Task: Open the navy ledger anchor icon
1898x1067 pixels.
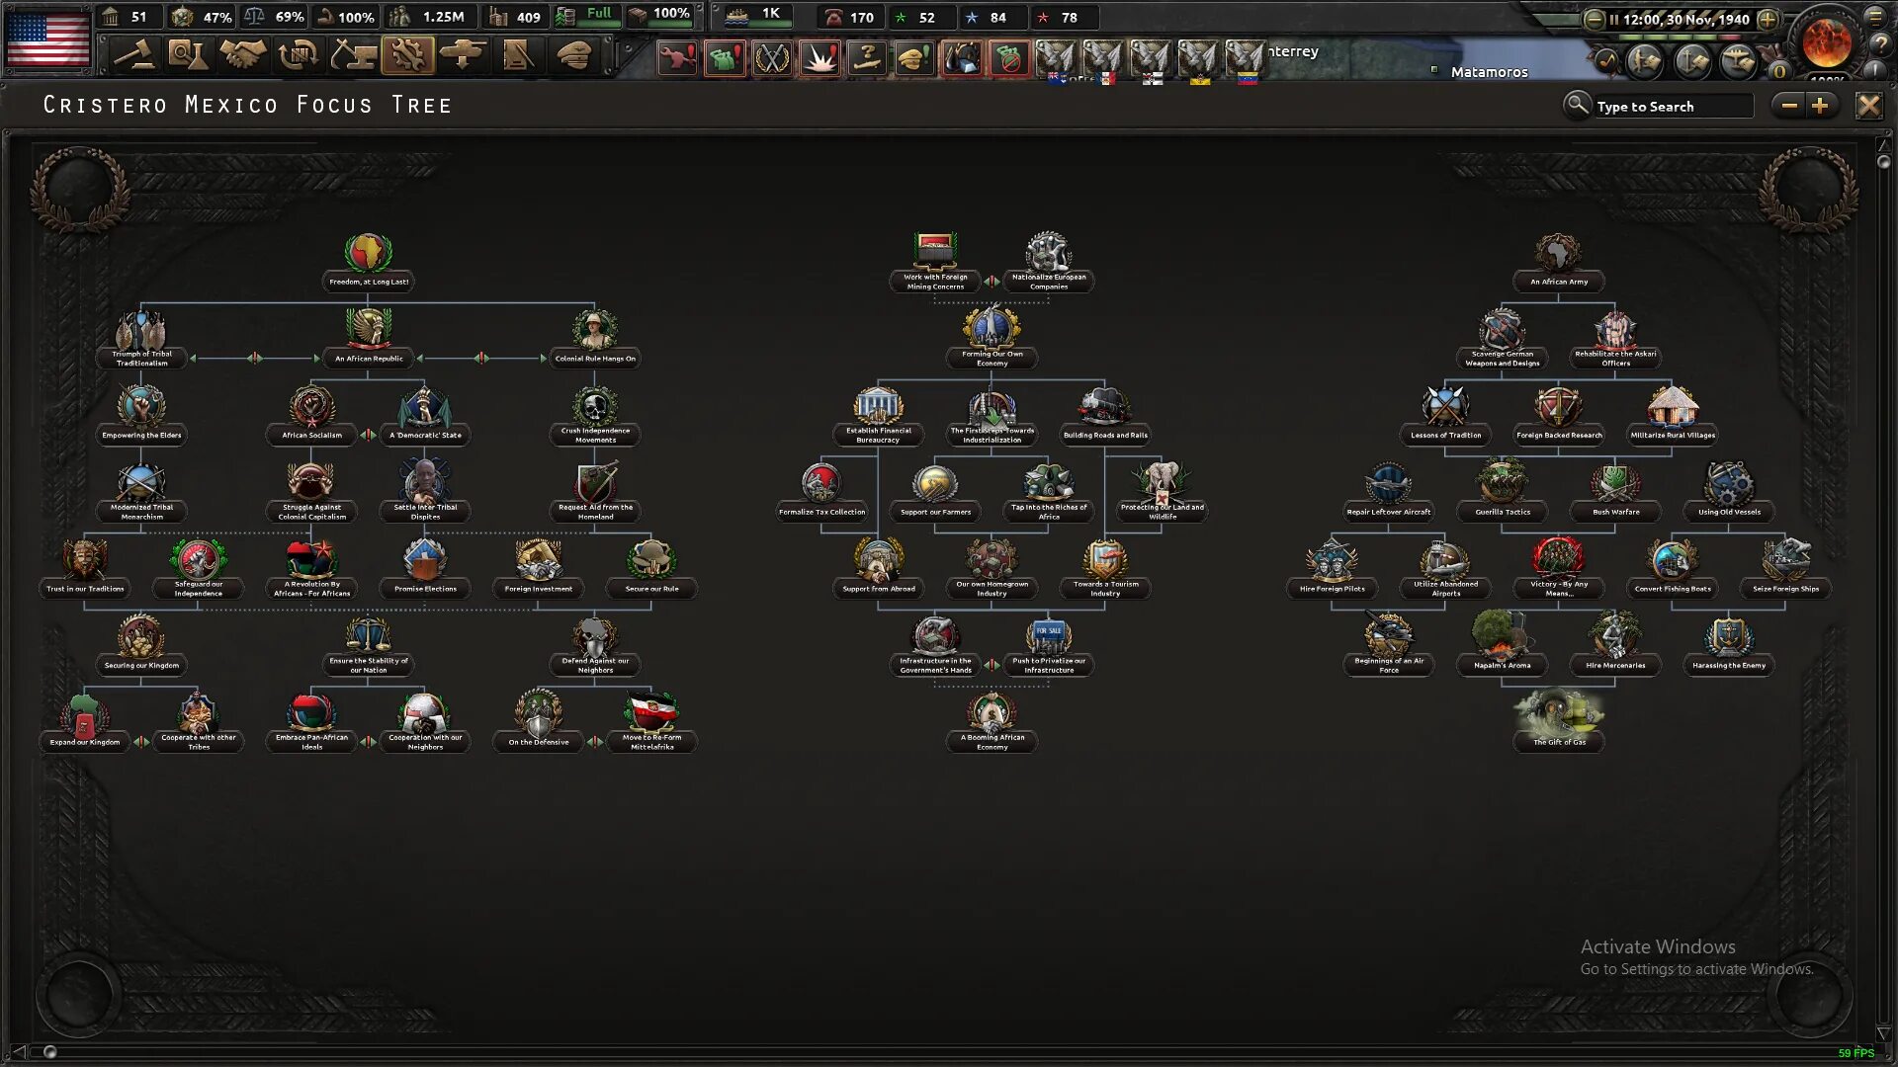Action: [1691, 61]
